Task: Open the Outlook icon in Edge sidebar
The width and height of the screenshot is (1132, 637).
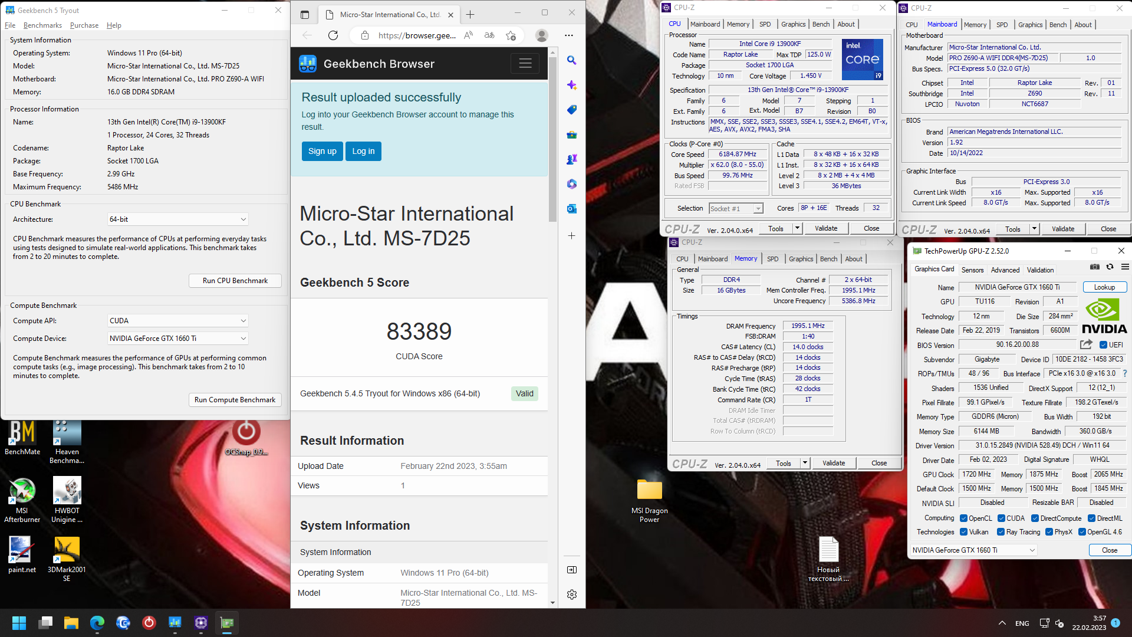Action: 571,209
